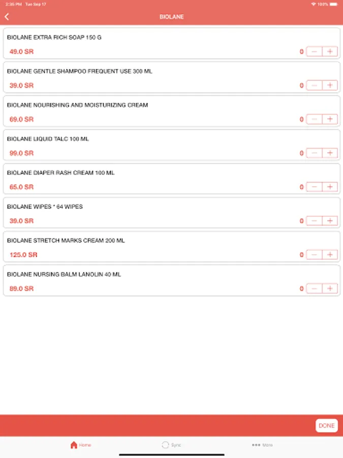Tap minus for Stretch Marks Cream

click(x=314, y=255)
